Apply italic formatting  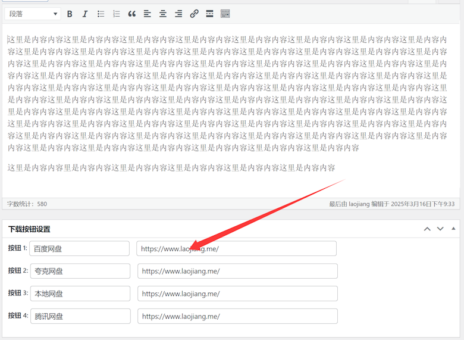pos(85,14)
